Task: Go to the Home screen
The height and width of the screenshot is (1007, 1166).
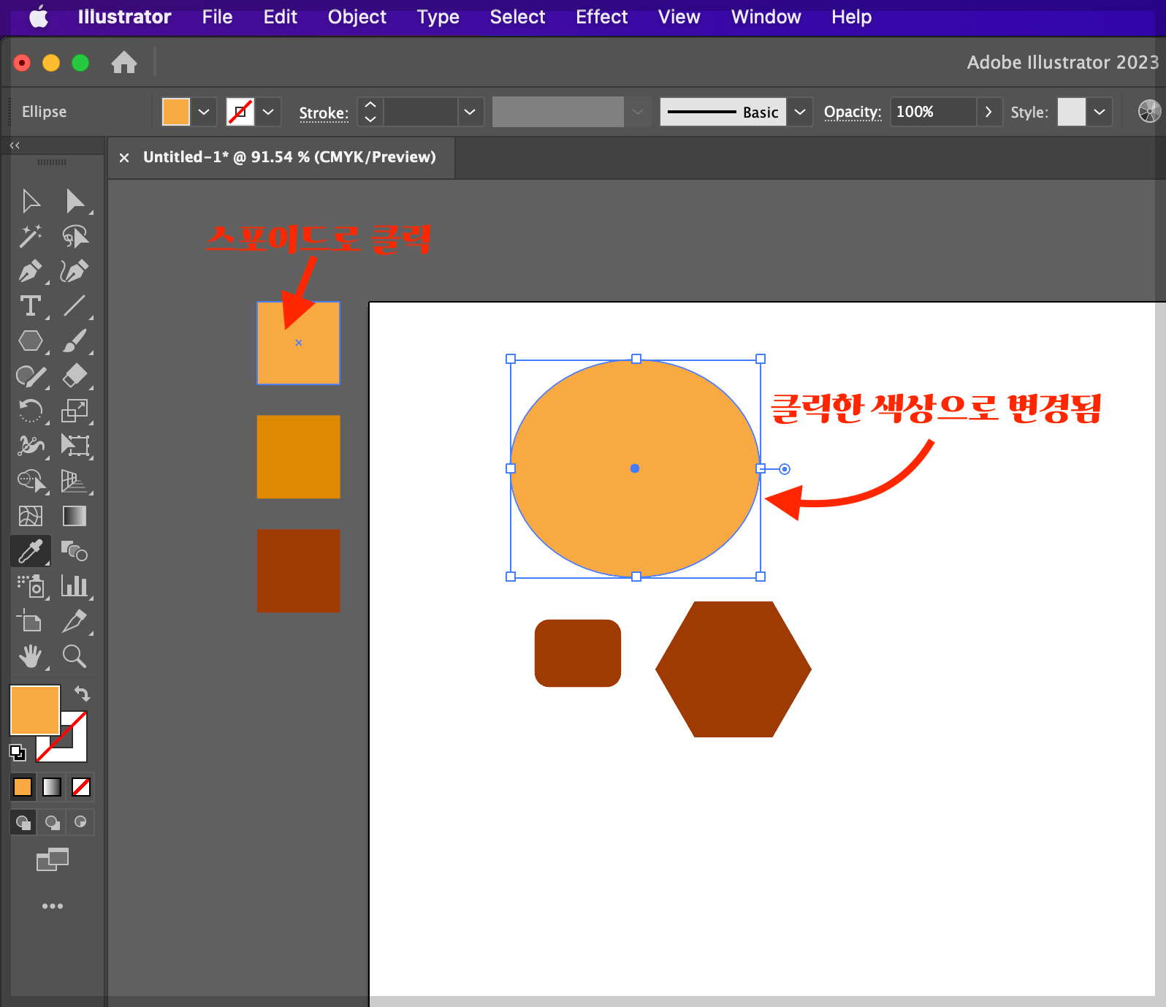Action: pos(124,62)
